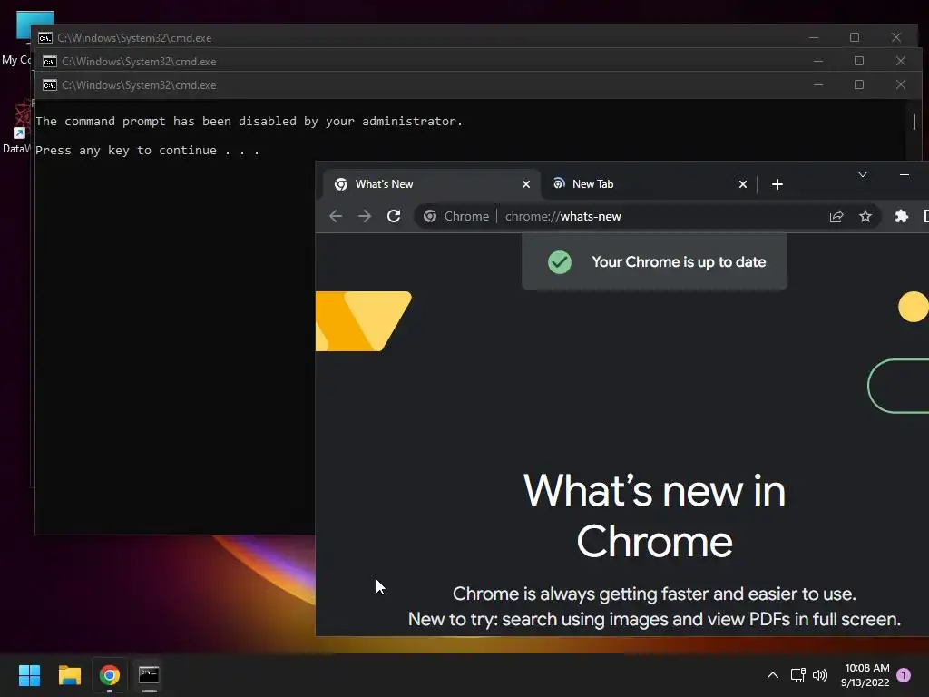The height and width of the screenshot is (697, 929).
Task: Click the Command Prompt taskbar icon
Action: click(x=149, y=675)
